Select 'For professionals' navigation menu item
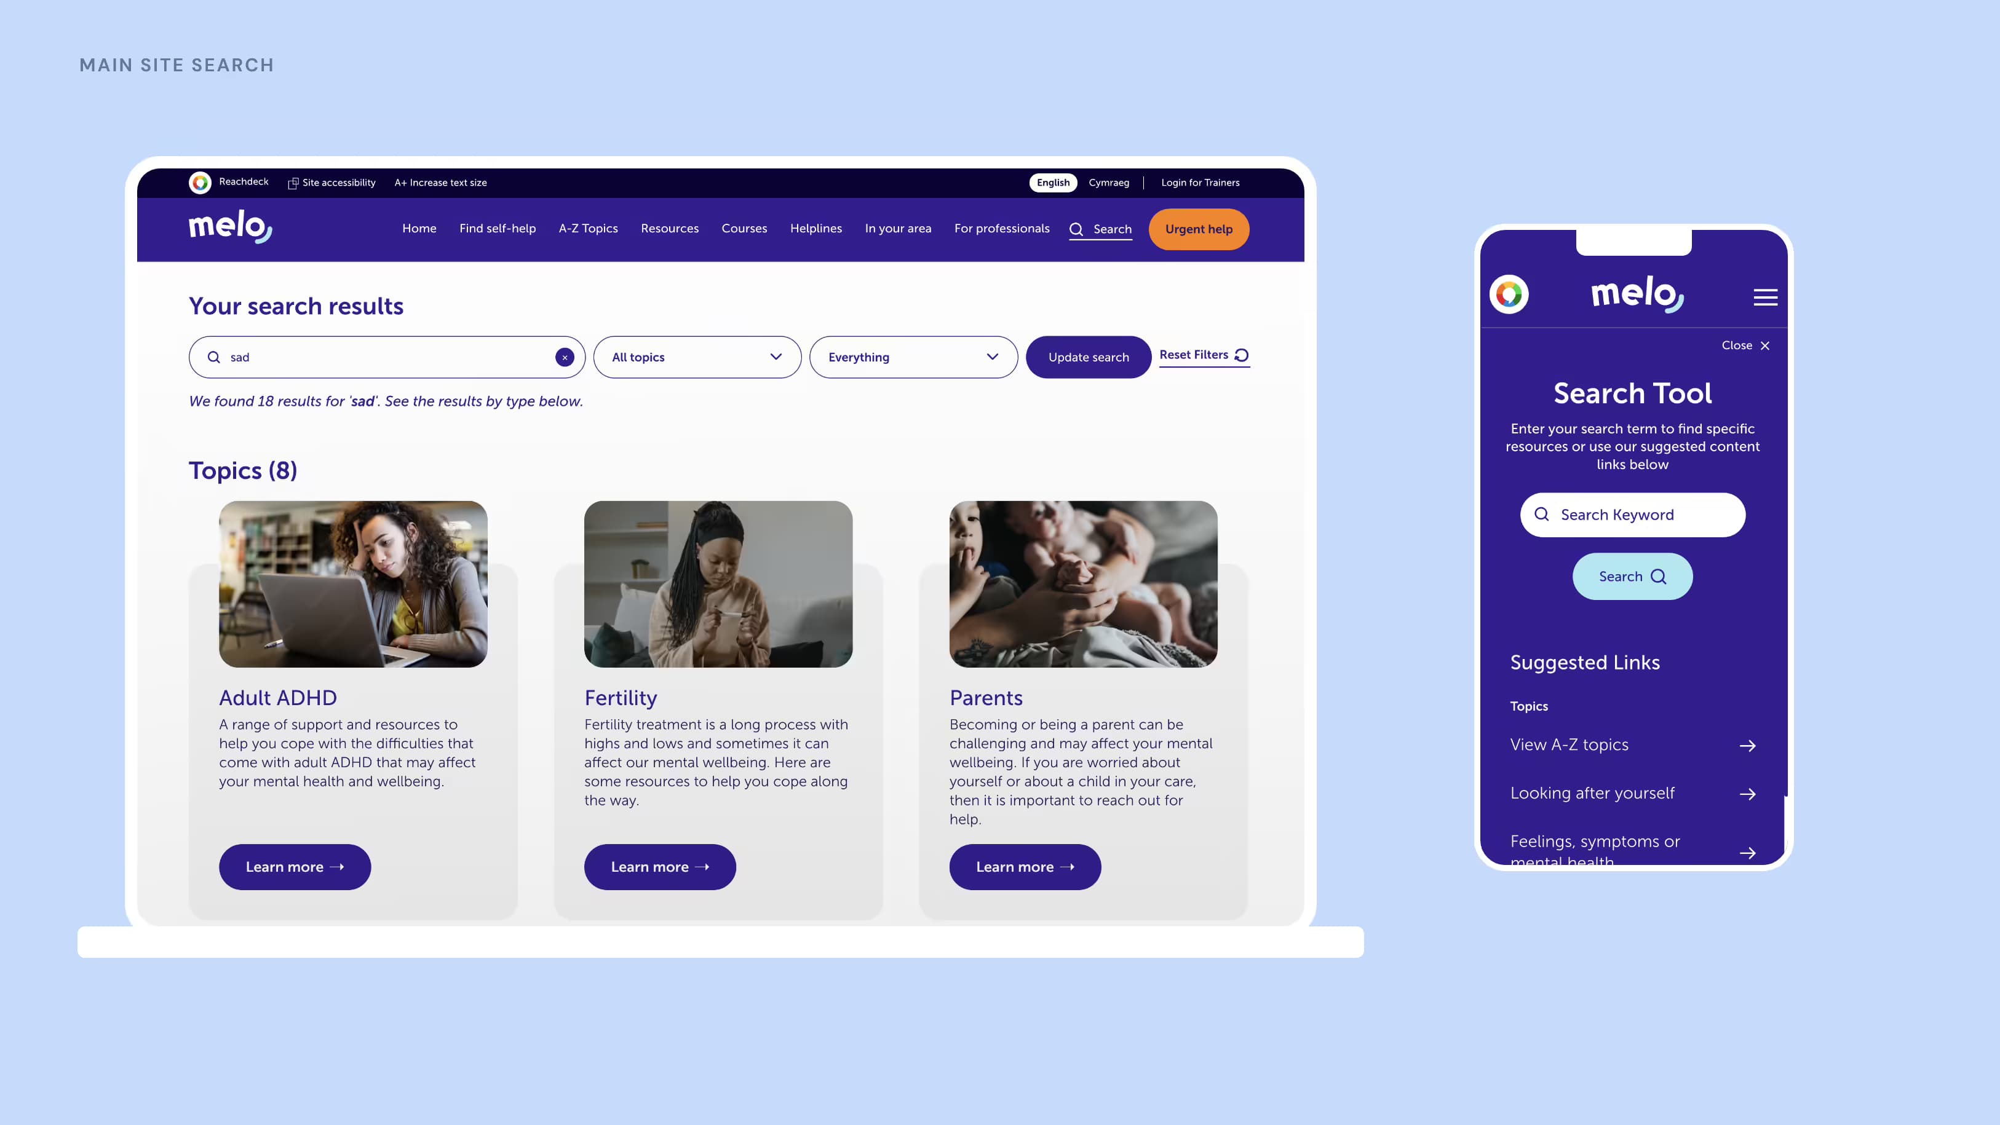 pyautogui.click(x=1001, y=229)
